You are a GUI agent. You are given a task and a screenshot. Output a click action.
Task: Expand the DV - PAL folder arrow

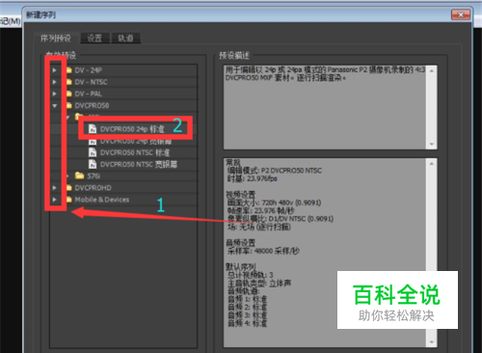coord(55,94)
